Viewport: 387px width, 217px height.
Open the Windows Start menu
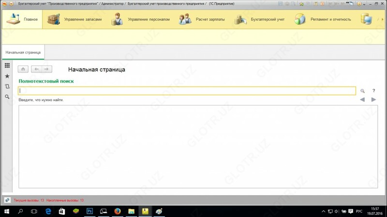[7, 211]
